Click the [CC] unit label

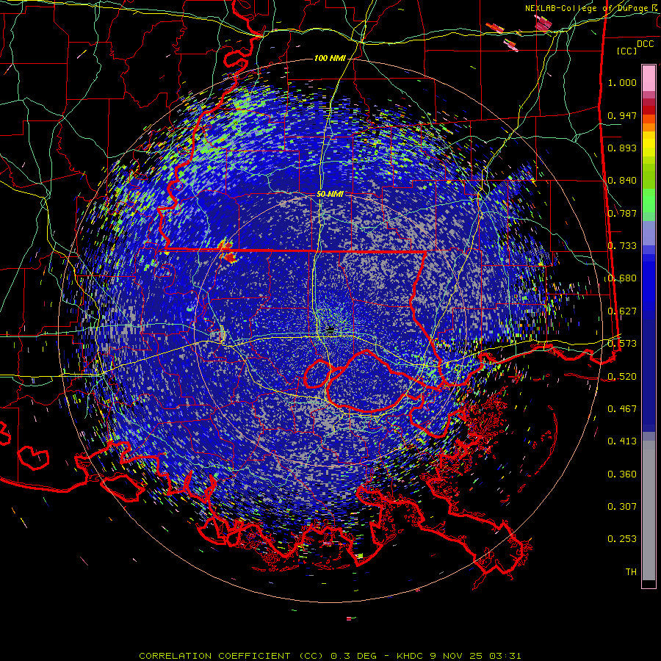click(x=627, y=51)
